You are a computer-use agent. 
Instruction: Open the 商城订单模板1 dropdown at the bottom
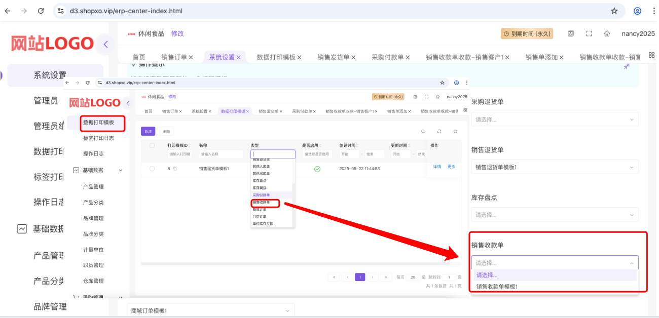point(210,310)
